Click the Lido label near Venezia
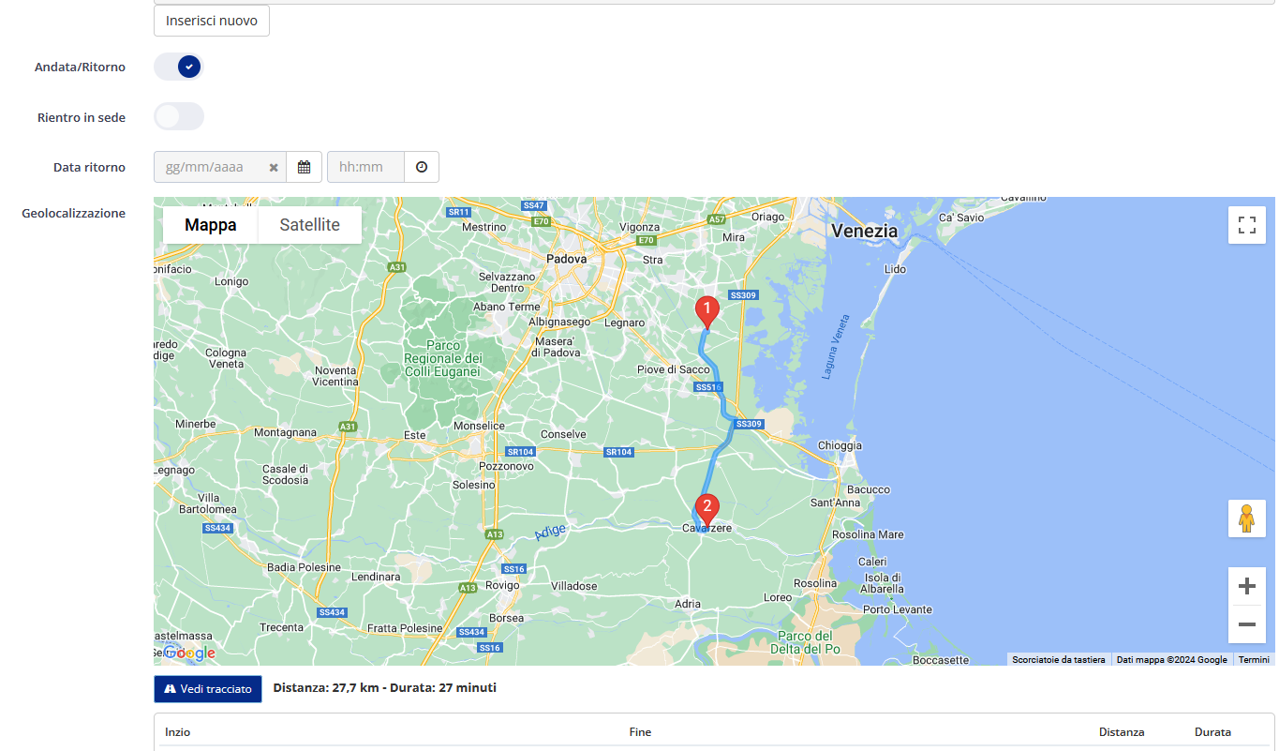1279x751 pixels. [896, 269]
